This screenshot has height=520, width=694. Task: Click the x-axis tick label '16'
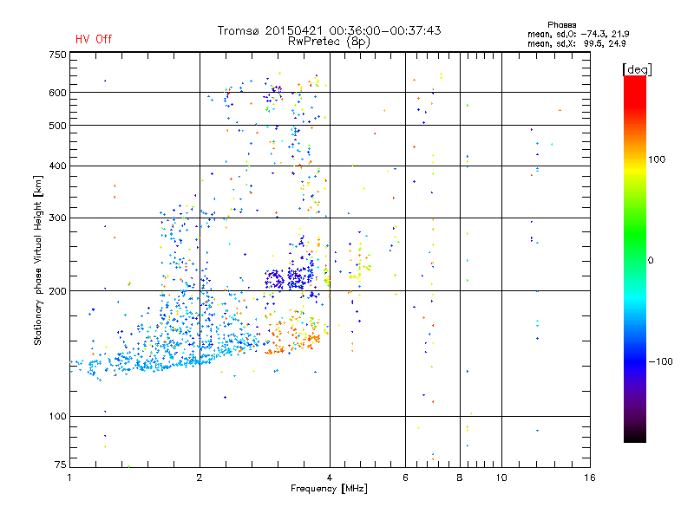590,478
